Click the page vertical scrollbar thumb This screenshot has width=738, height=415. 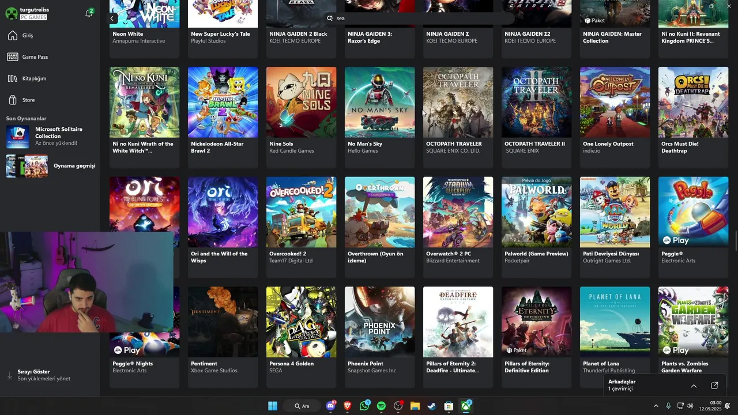tap(736, 241)
